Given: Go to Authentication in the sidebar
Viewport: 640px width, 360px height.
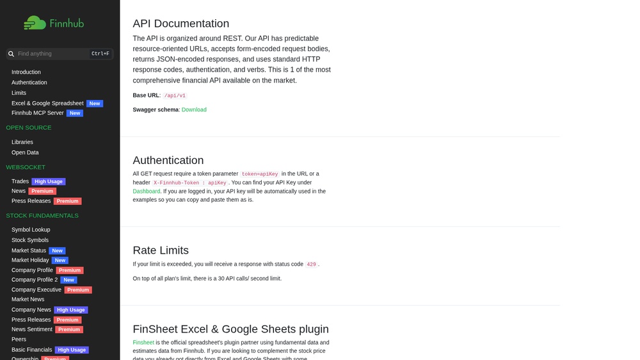Looking at the screenshot, I should pyautogui.click(x=29, y=82).
